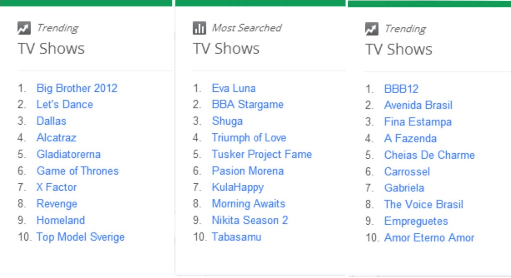Select the Cheias De Charme link
This screenshot has height=278, width=511.
coord(429,155)
